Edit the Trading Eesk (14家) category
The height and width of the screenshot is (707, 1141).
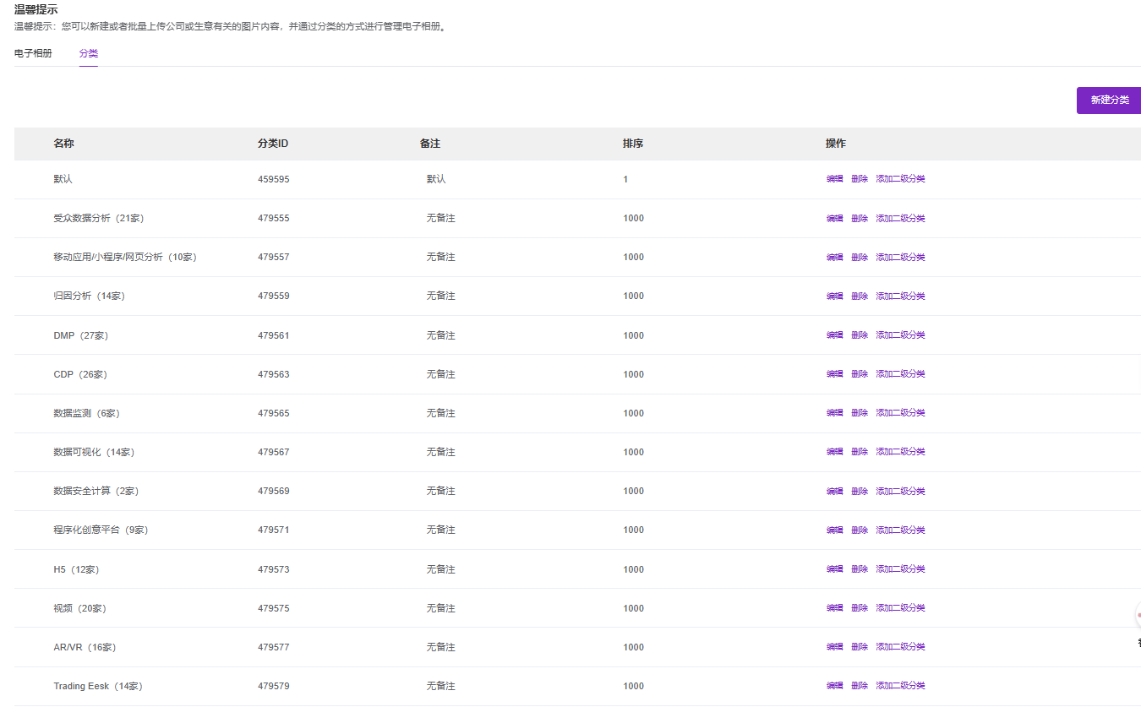click(x=834, y=686)
